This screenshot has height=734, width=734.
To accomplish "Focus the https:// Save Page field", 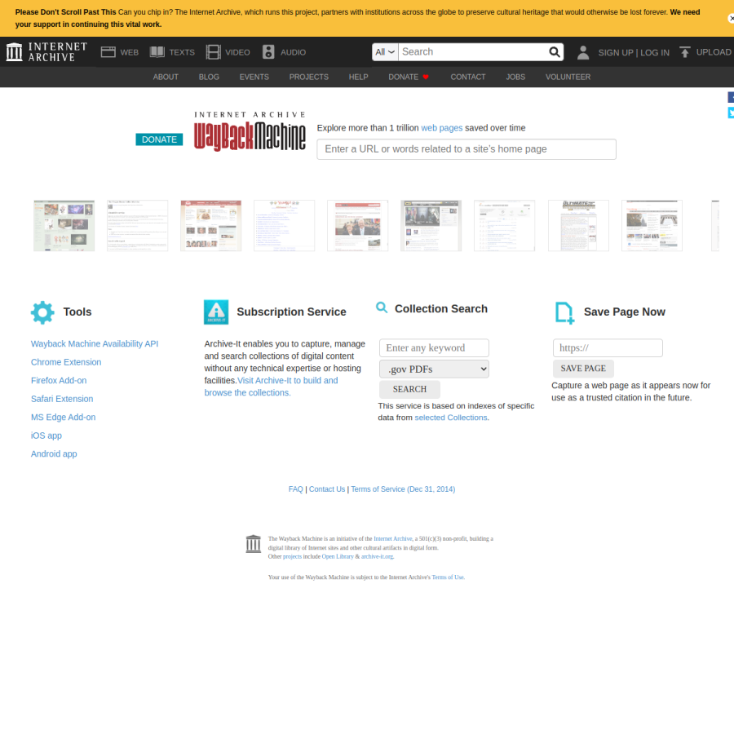I will (x=608, y=347).
